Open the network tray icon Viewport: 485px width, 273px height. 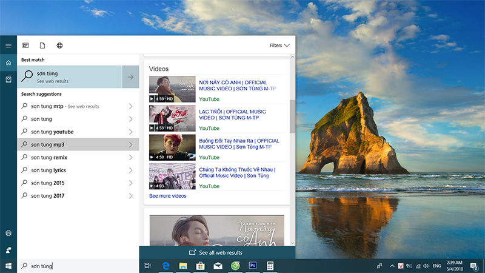click(x=418, y=266)
